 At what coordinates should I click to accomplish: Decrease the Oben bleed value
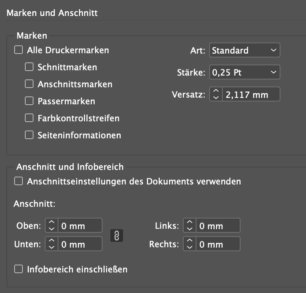pyautogui.click(x=52, y=228)
